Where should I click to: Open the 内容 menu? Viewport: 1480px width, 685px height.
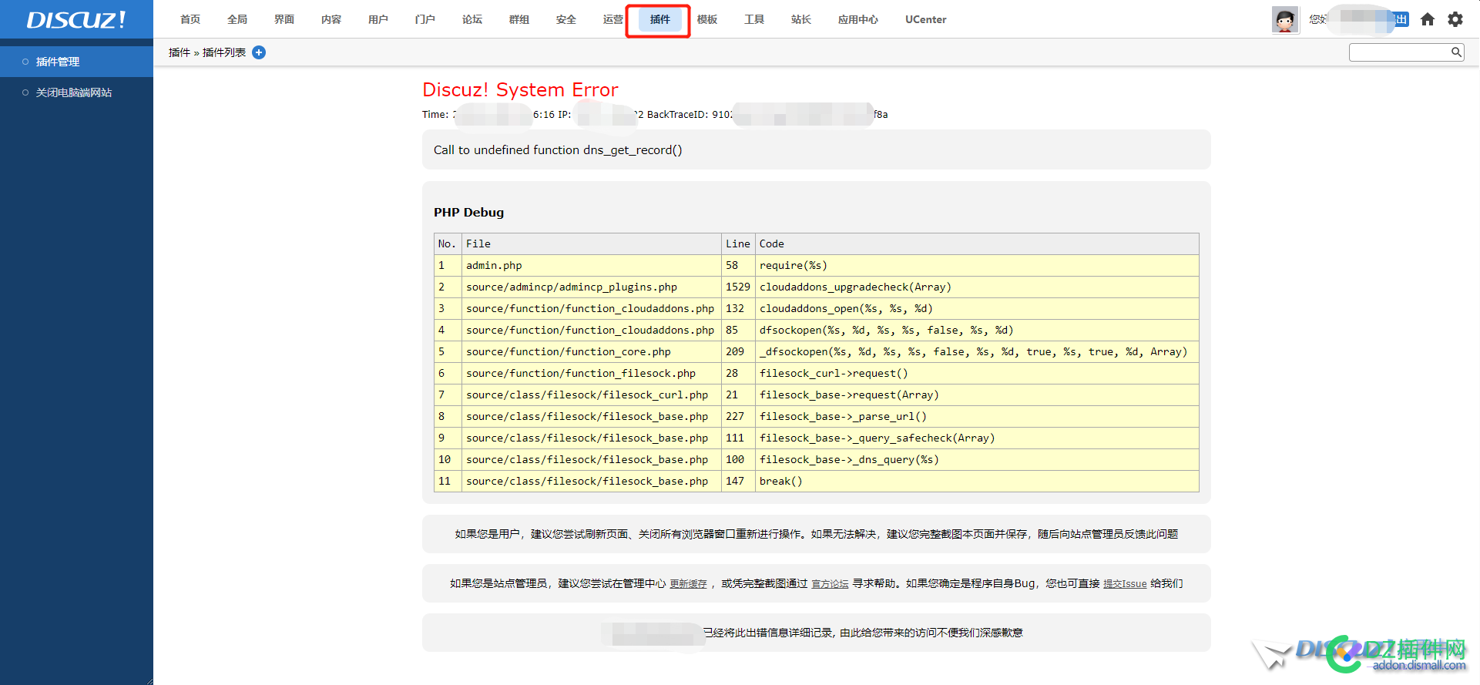(x=331, y=19)
